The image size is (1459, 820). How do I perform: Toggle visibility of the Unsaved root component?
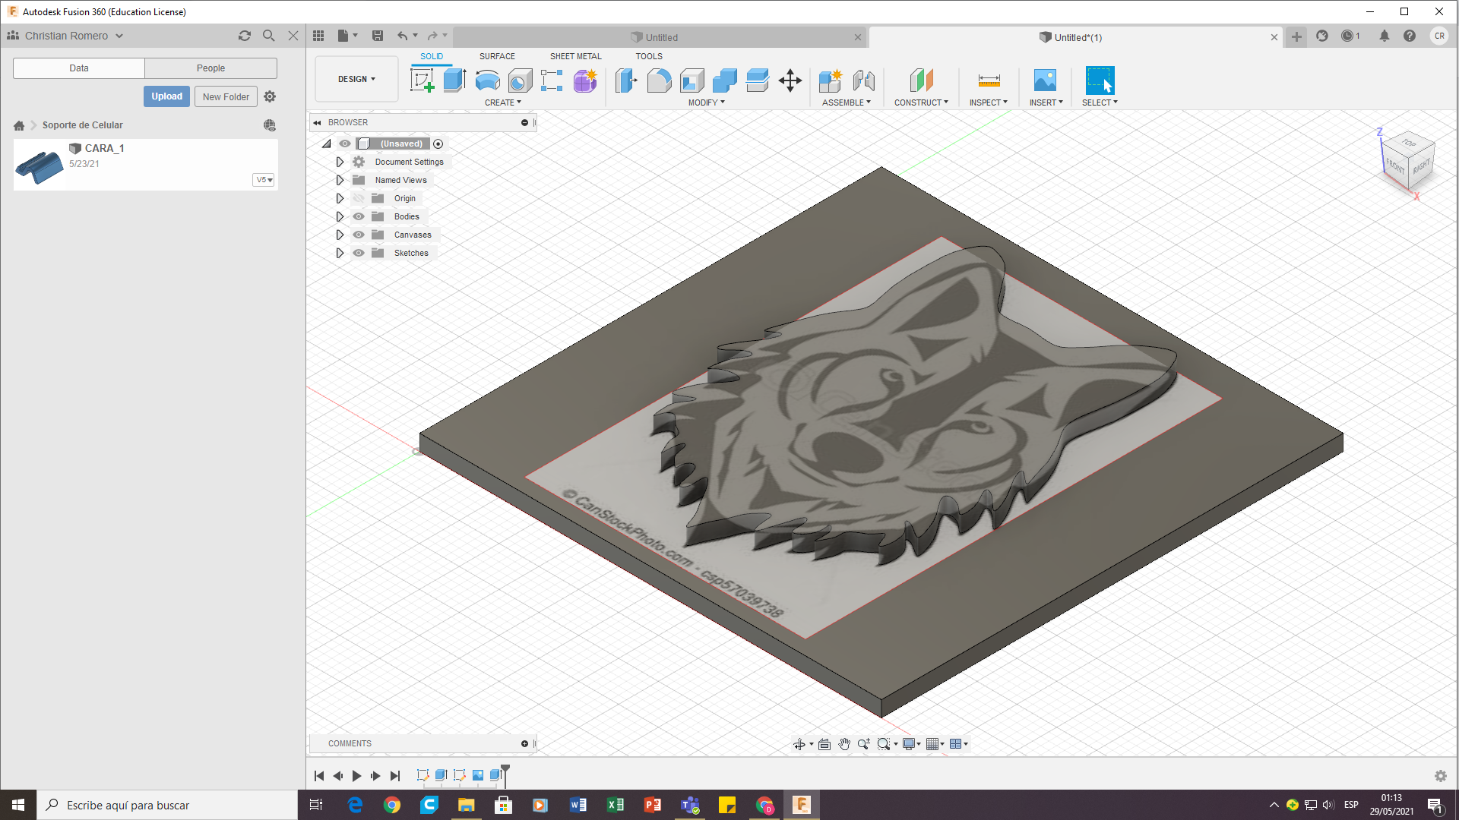345,143
